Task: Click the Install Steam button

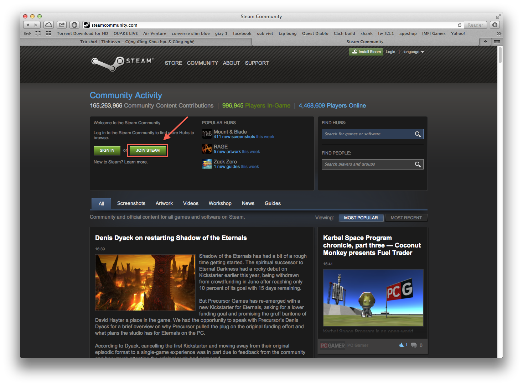Action: click(x=366, y=52)
